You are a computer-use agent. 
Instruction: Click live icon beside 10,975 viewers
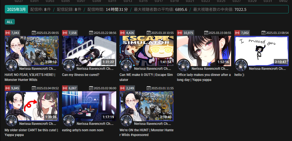pyautogui.click(x=180, y=33)
